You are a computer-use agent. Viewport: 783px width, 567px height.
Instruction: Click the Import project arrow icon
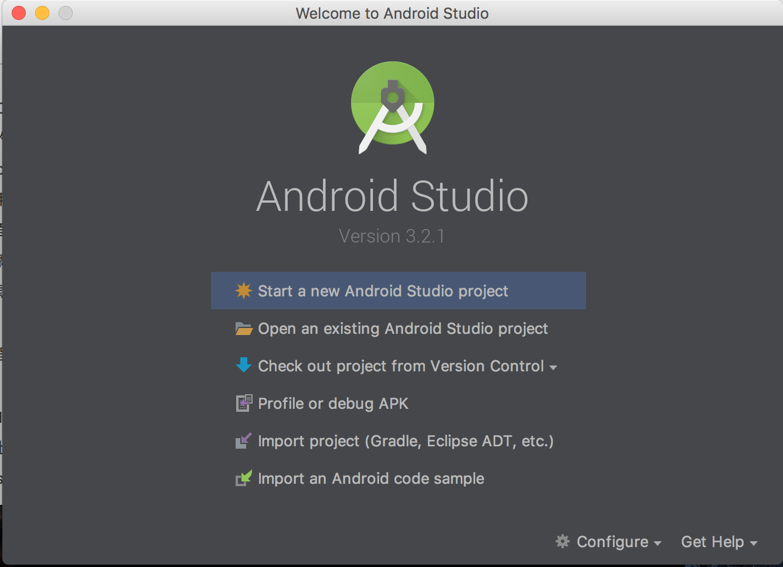coord(244,440)
